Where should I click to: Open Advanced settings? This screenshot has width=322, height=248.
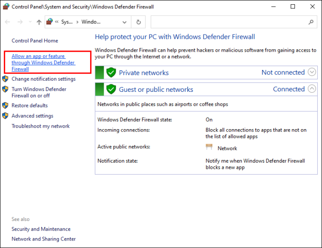click(33, 116)
